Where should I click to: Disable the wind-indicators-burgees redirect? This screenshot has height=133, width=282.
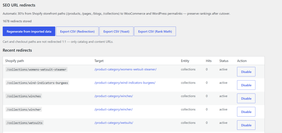coord(246,85)
